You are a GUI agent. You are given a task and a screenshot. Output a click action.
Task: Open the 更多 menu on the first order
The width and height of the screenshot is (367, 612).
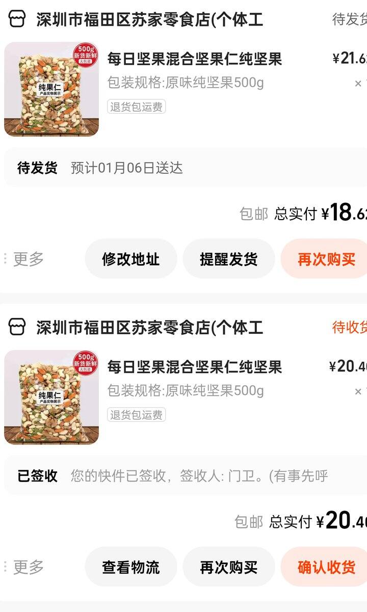[23, 259]
